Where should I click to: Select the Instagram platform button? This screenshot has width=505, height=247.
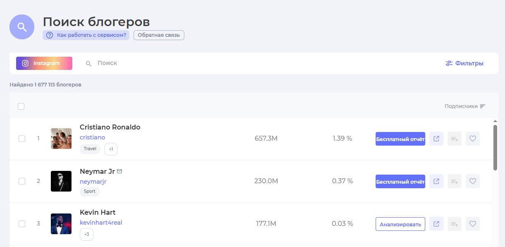pos(44,63)
